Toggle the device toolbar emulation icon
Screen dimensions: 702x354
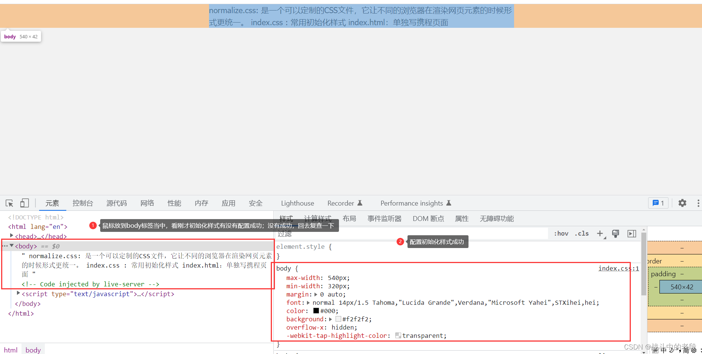[24, 203]
